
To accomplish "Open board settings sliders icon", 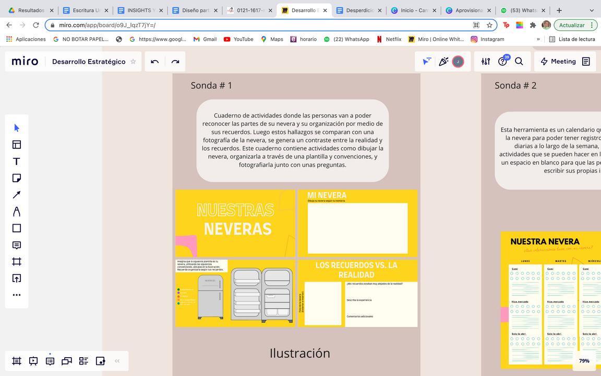I will [486, 62].
